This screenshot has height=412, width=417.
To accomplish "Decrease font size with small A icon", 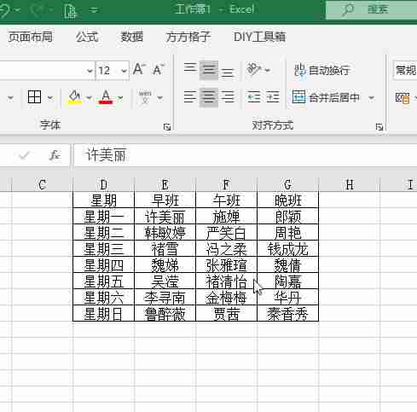I will [158, 70].
